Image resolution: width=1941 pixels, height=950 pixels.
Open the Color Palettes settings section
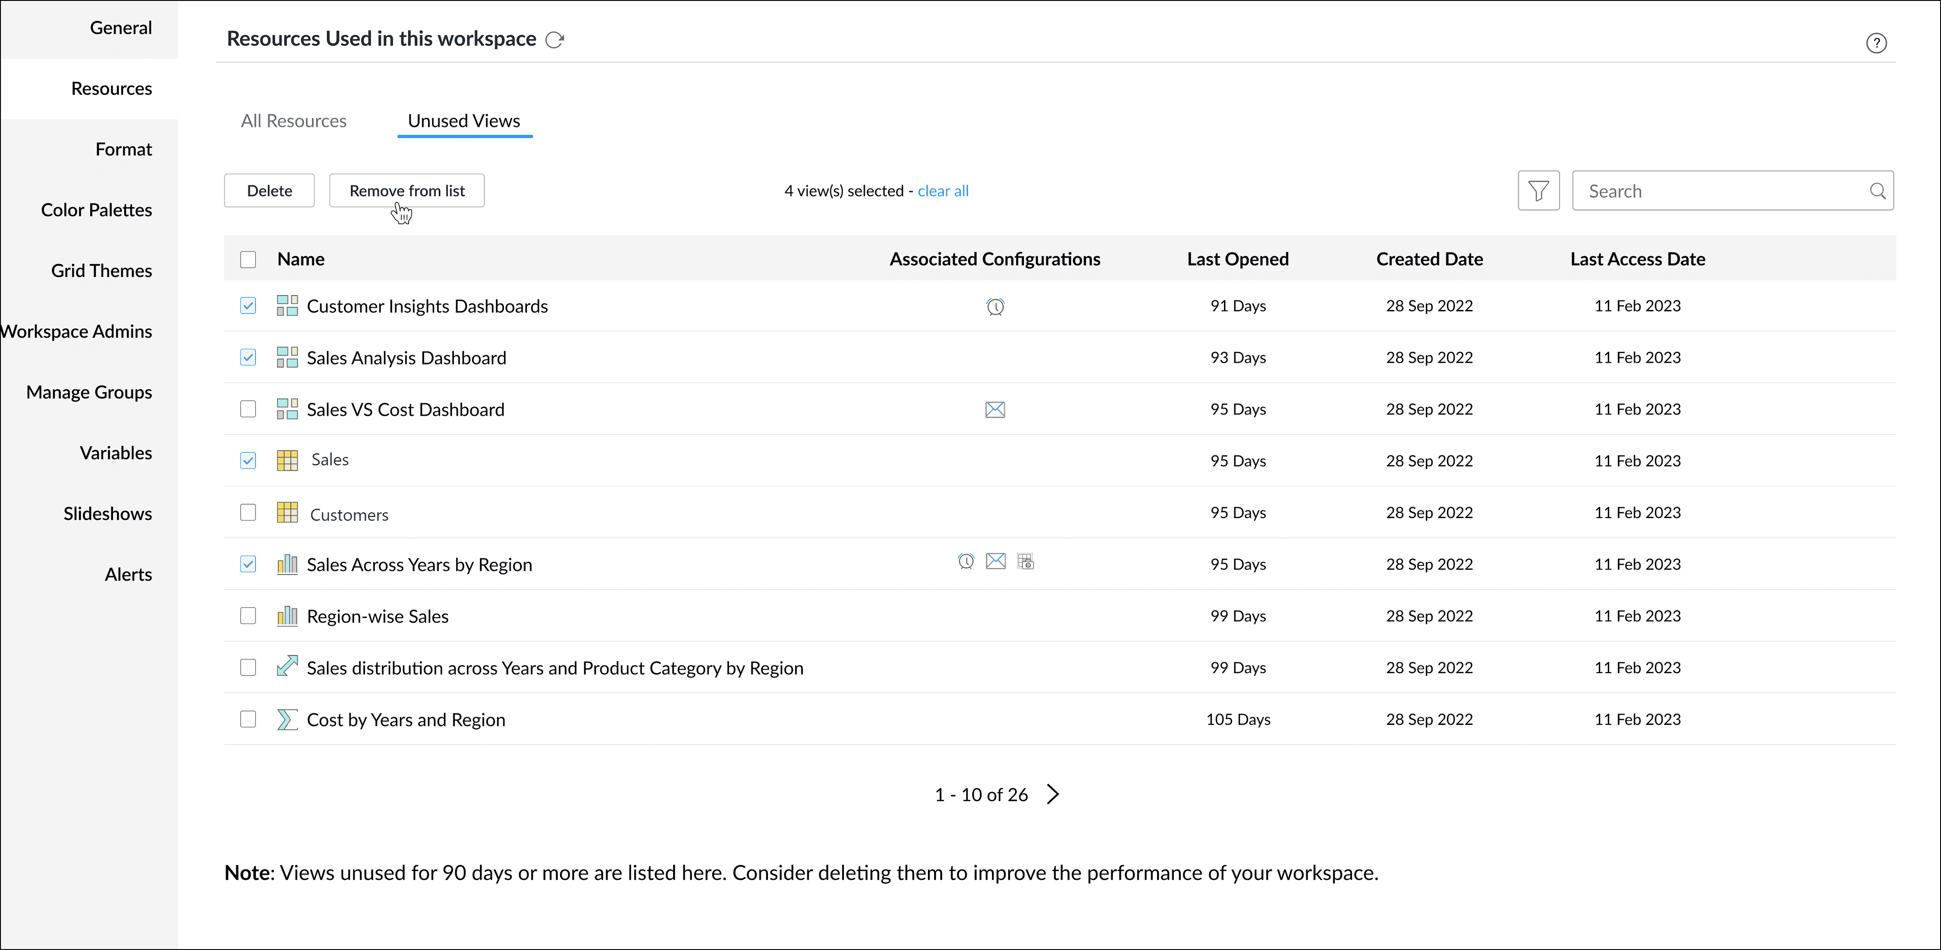(x=96, y=210)
